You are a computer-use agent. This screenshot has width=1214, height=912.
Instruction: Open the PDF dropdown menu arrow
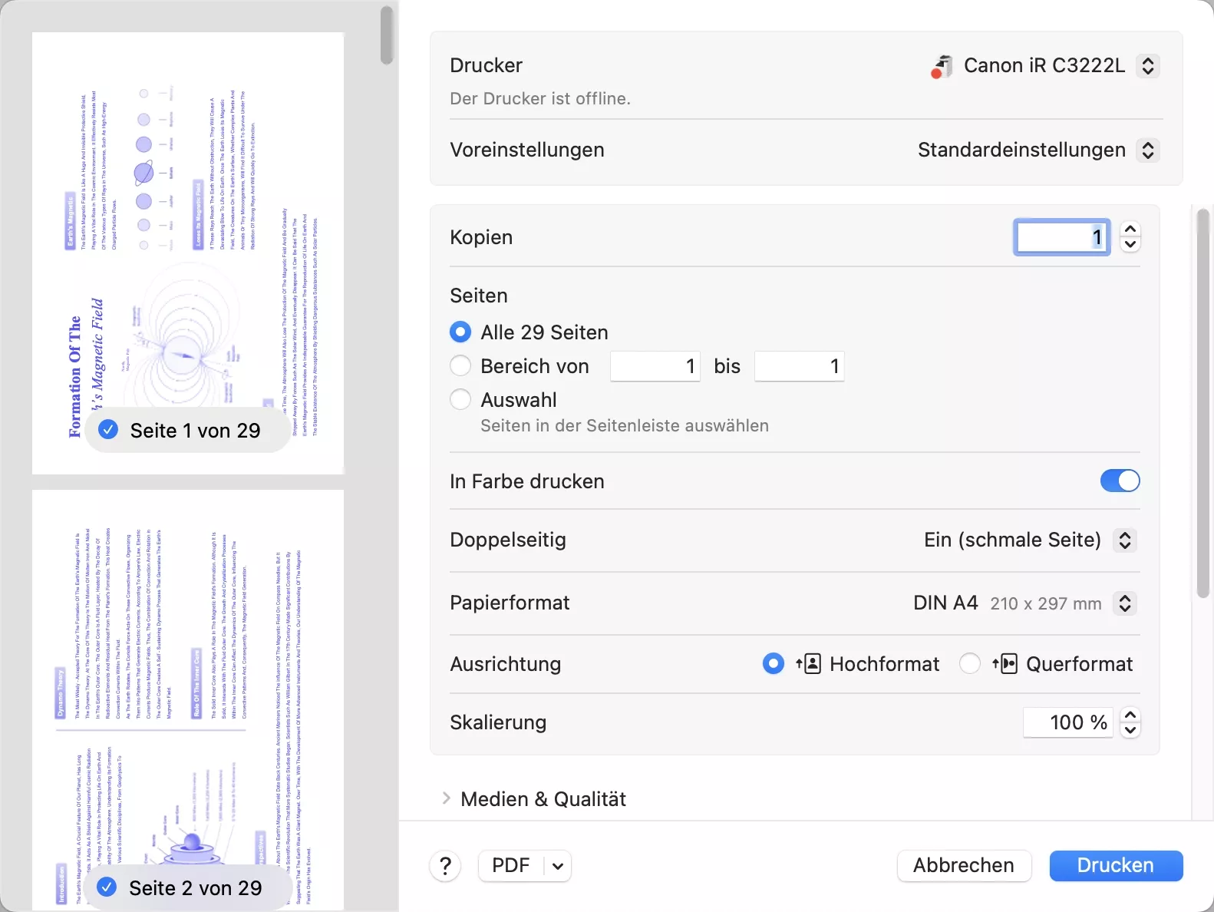pos(558,866)
